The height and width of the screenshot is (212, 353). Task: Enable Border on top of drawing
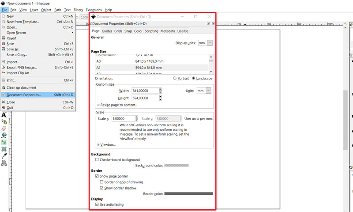coord(101,182)
